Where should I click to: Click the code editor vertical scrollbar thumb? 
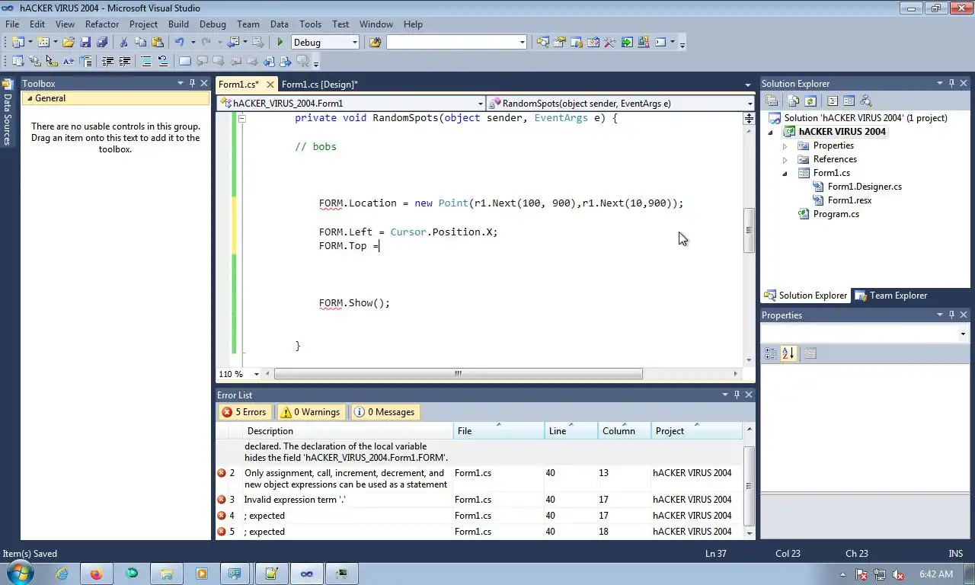click(x=750, y=230)
